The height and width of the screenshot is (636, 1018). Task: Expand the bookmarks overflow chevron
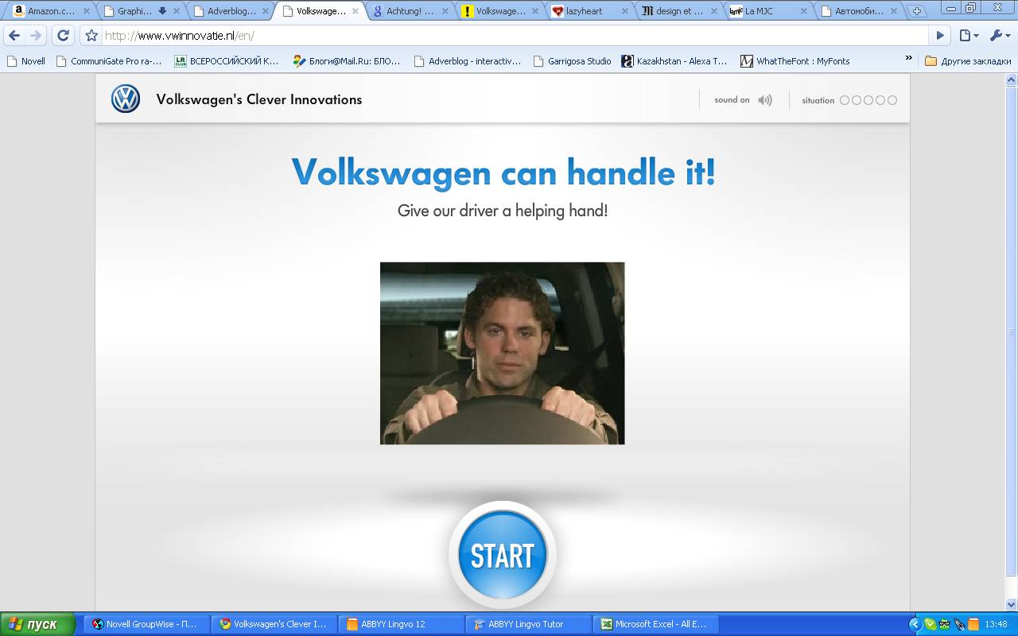(x=908, y=59)
